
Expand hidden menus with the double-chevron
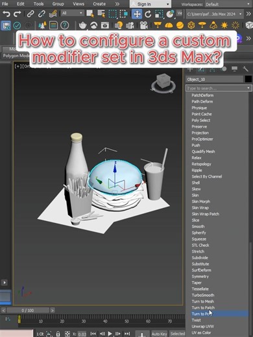pyautogui.click(x=117, y=4)
